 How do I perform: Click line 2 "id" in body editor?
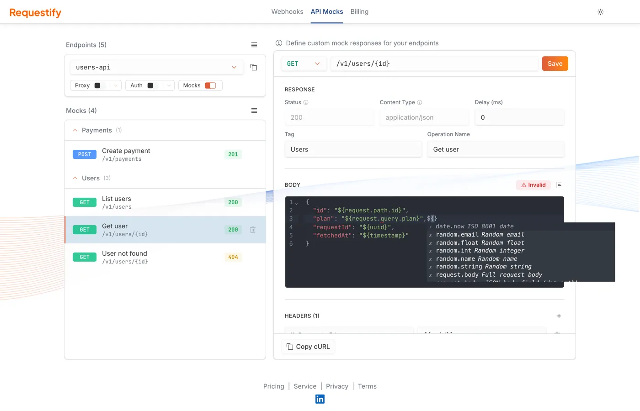(x=361, y=211)
